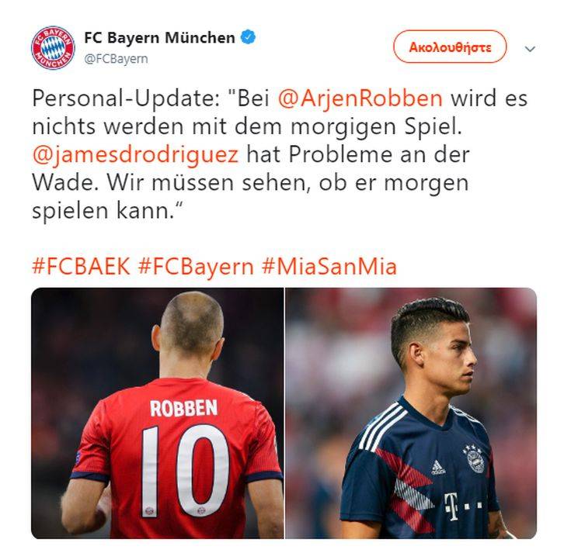Click the Adidas logo on the navy jersey
Screen dimensions: 571x553
439,468
